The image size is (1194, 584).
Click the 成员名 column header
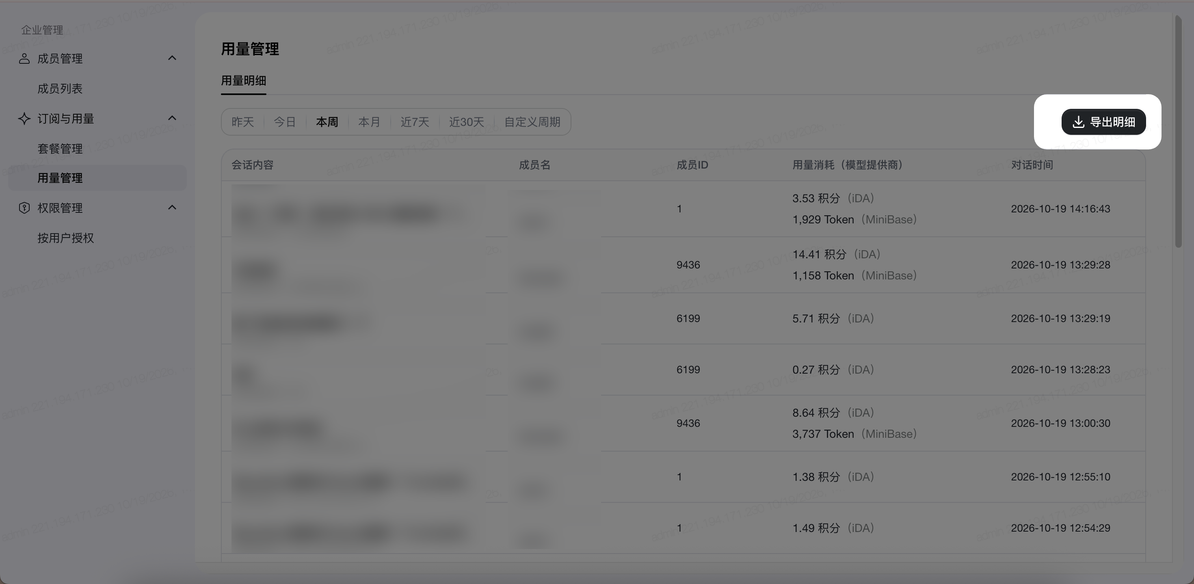[x=534, y=165]
